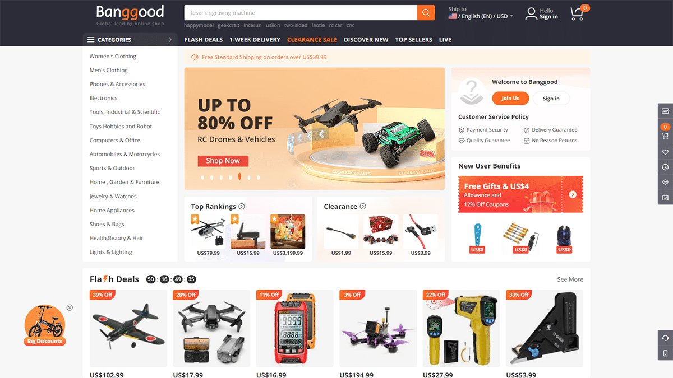Viewport: 673px width, 378px height.
Task: Expand the Clearance section arrow
Action: (x=363, y=206)
